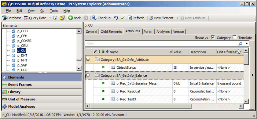Screen dimensions: 257x119
Task: Select the Elements navigation section
Action: tap(42, 77)
